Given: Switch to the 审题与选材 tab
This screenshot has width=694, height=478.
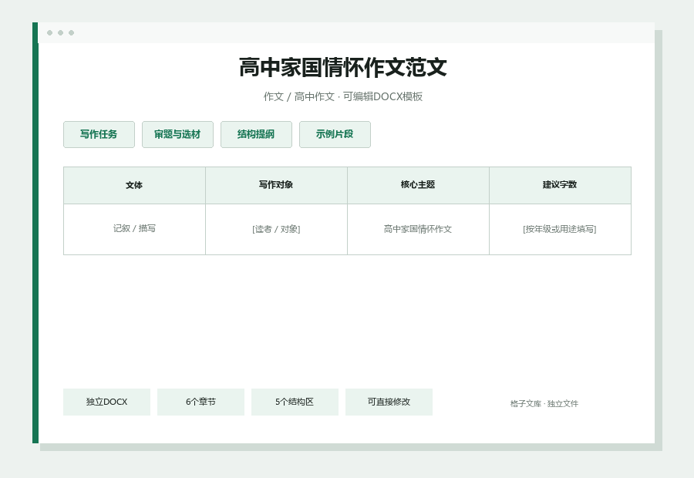Looking at the screenshot, I should coord(177,135).
